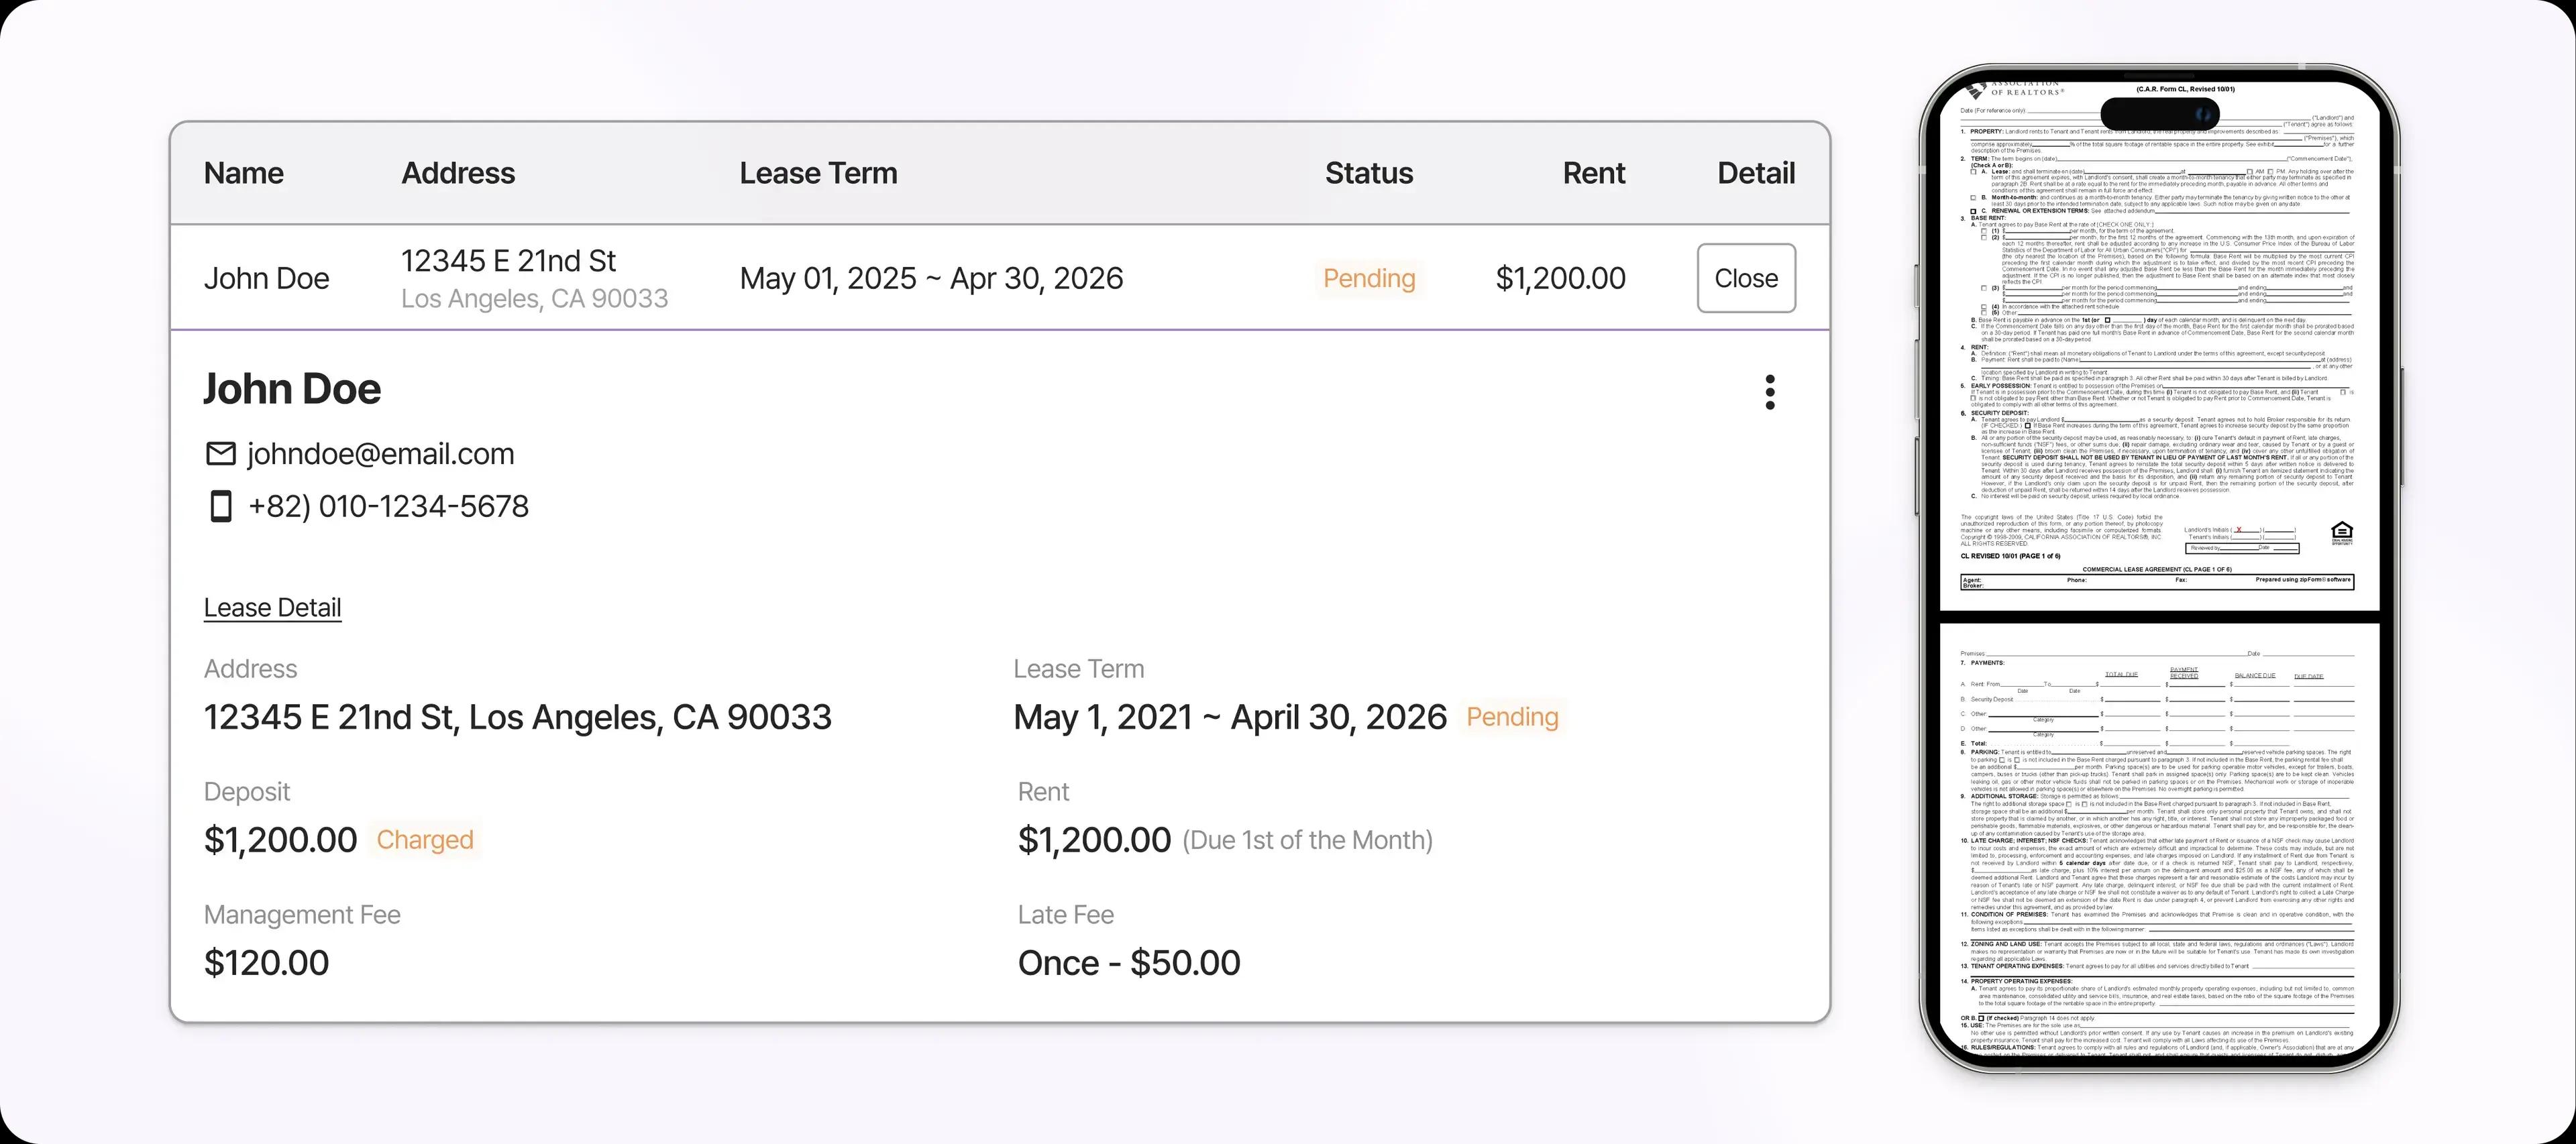Click the Charged badge next to the deposit
This screenshot has width=2576, height=1144.
tap(424, 840)
